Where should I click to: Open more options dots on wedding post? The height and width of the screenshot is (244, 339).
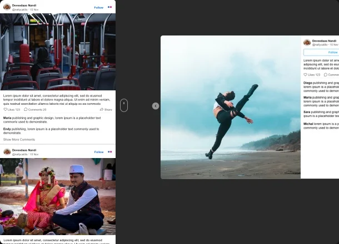(x=110, y=151)
